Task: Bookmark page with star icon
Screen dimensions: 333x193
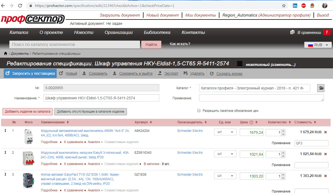Action: (284, 6)
